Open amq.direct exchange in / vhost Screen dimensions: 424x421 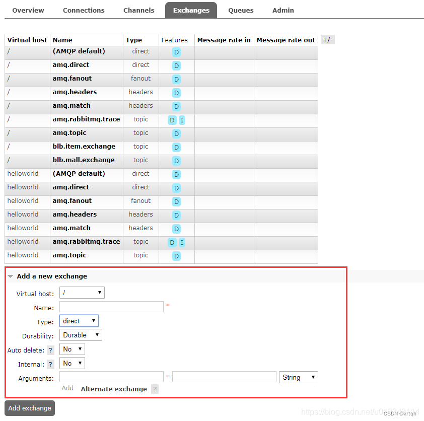click(x=71, y=65)
